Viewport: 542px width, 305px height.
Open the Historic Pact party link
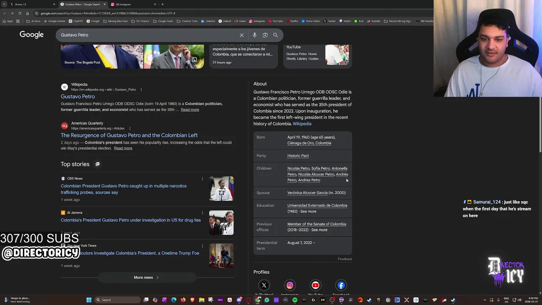298,156
